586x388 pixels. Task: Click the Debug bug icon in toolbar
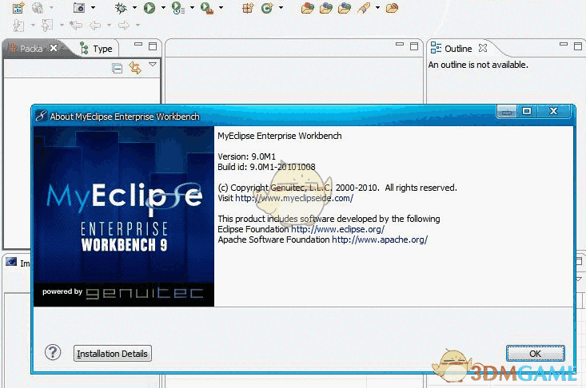pos(120,8)
